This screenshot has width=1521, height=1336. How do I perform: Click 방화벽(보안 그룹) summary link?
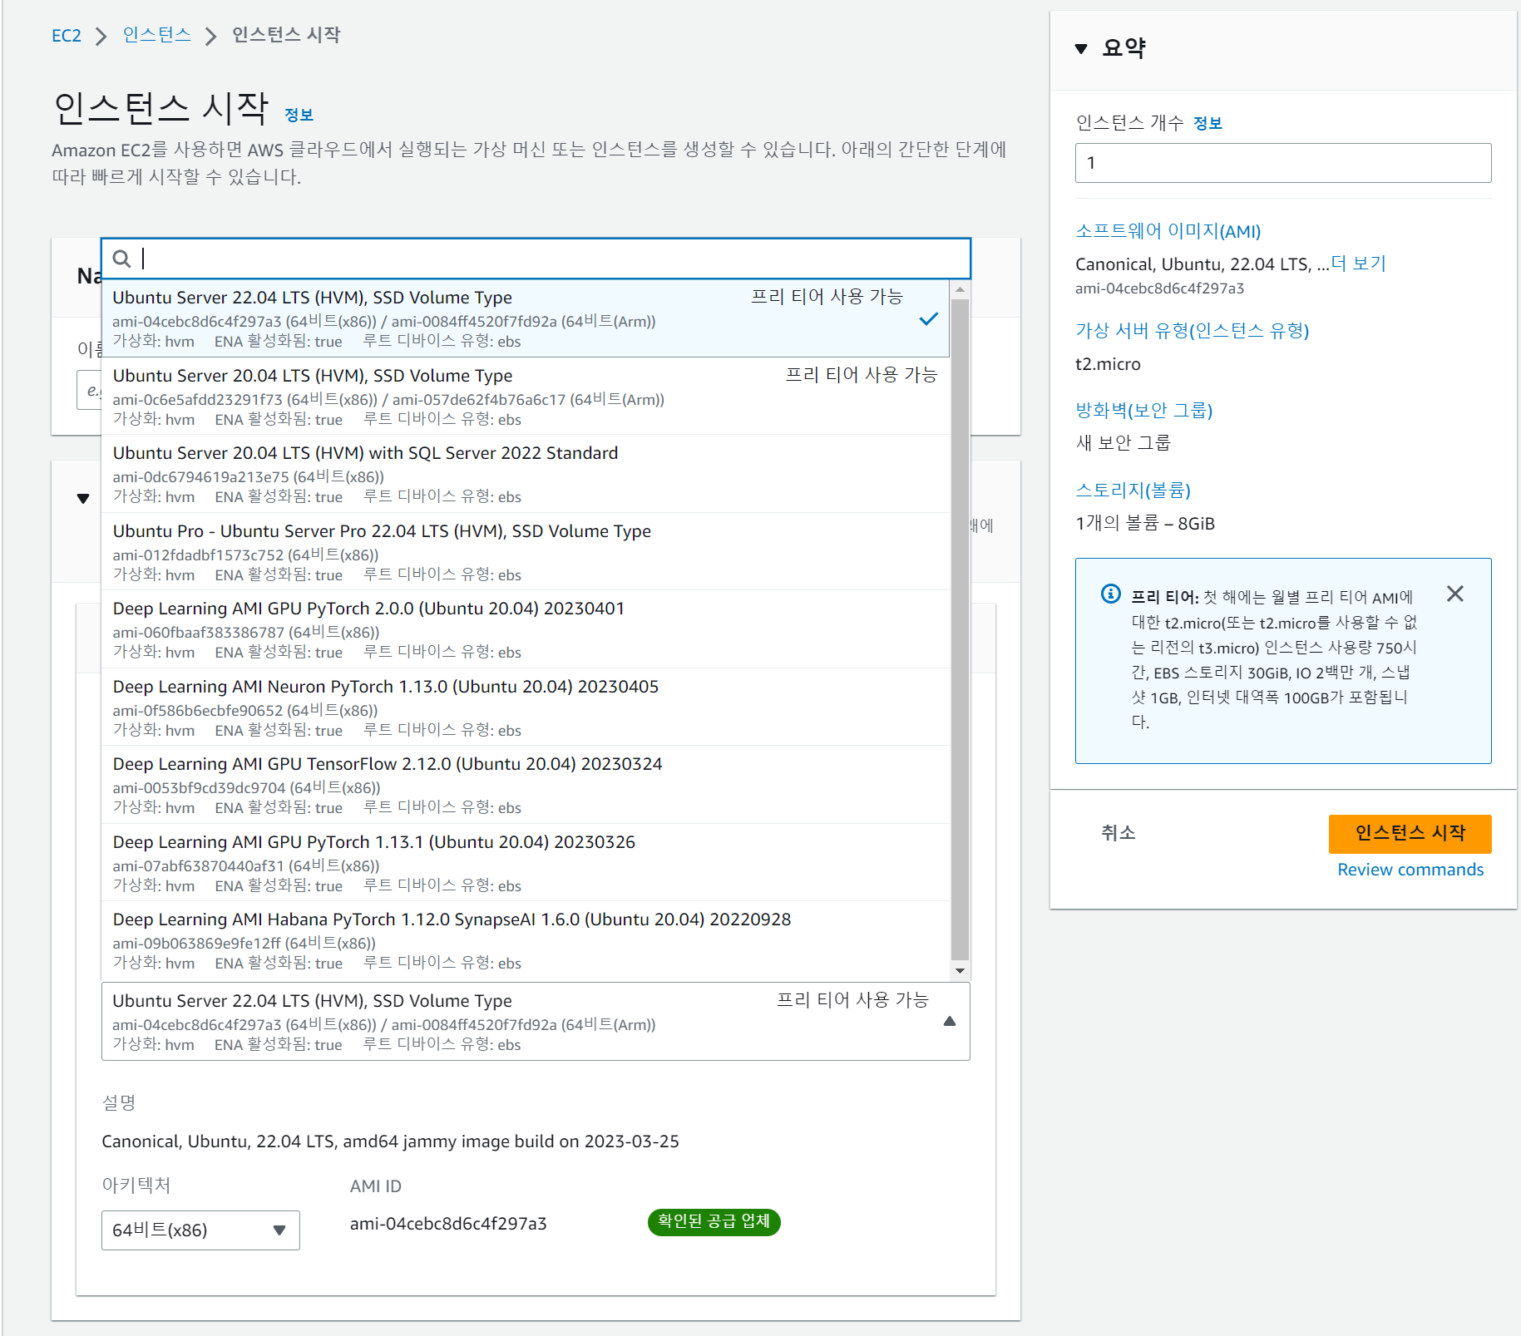pos(1143,410)
